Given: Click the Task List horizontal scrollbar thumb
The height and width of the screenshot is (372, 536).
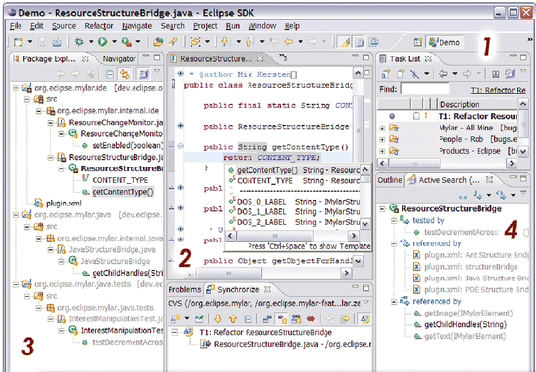Looking at the screenshot, I should tap(414, 164).
